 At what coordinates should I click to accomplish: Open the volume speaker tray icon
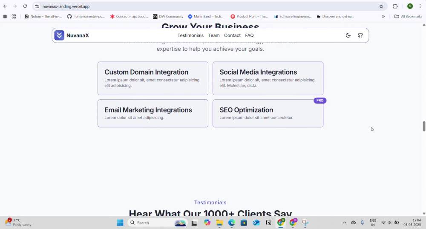(390, 223)
